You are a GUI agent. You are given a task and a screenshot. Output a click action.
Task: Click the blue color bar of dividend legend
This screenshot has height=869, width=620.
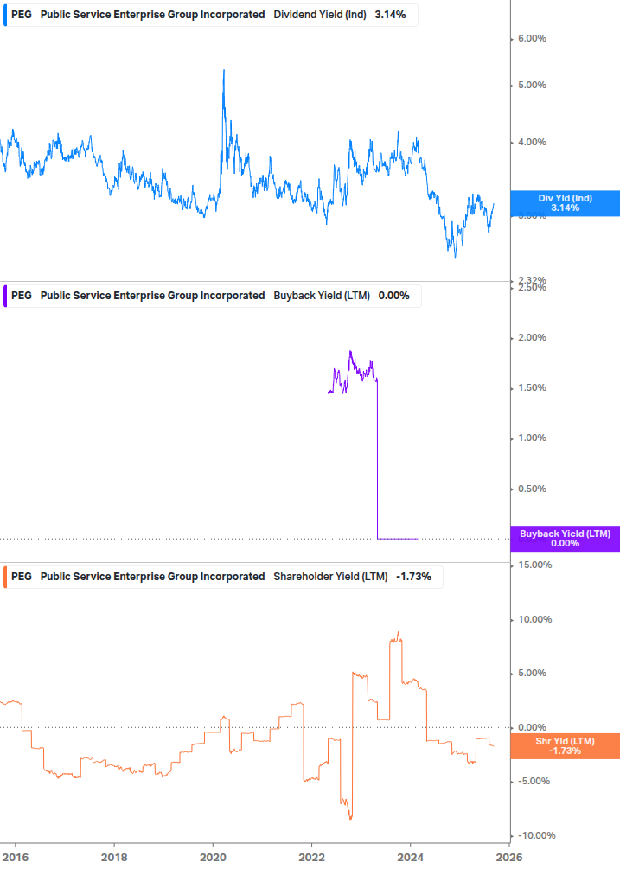coord(5,15)
